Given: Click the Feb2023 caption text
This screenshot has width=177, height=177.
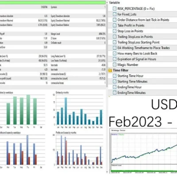Looking at the screenshot, I should click(135, 122).
